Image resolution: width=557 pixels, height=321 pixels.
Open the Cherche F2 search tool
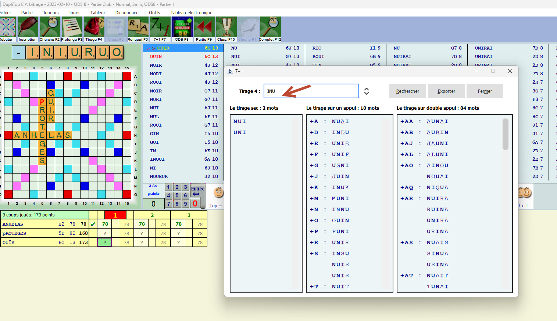point(50,28)
